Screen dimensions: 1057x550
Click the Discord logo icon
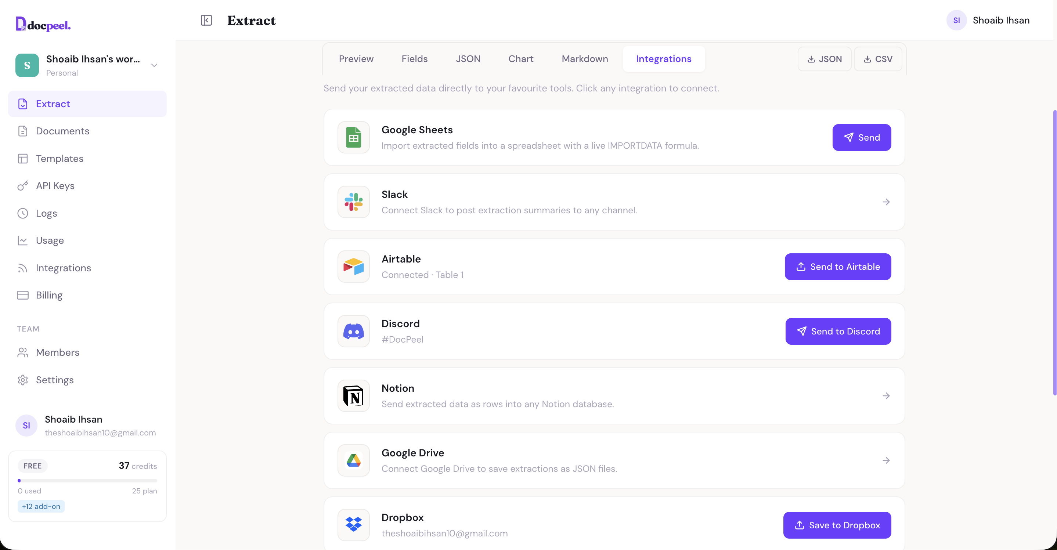tap(354, 331)
